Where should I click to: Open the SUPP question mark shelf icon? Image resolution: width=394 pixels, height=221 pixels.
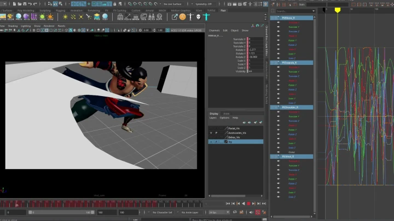click(x=159, y=17)
